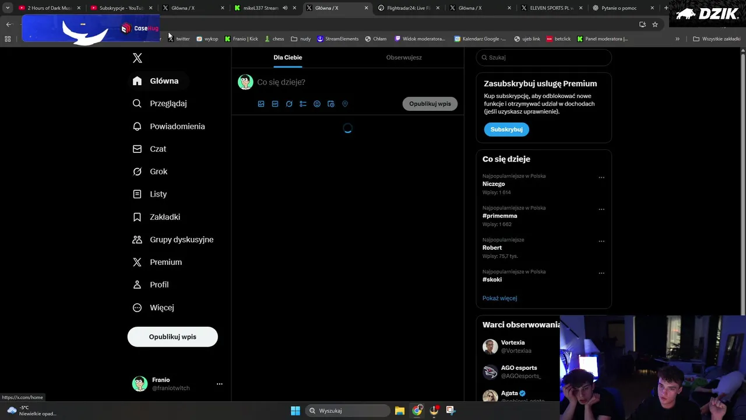This screenshot has width=746, height=420.
Task: Open the Czat messages page
Action: [150, 149]
